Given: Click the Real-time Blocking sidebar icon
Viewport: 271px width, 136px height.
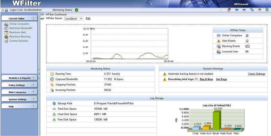Looking at the screenshot, I should pyautogui.click(x=6, y=37).
